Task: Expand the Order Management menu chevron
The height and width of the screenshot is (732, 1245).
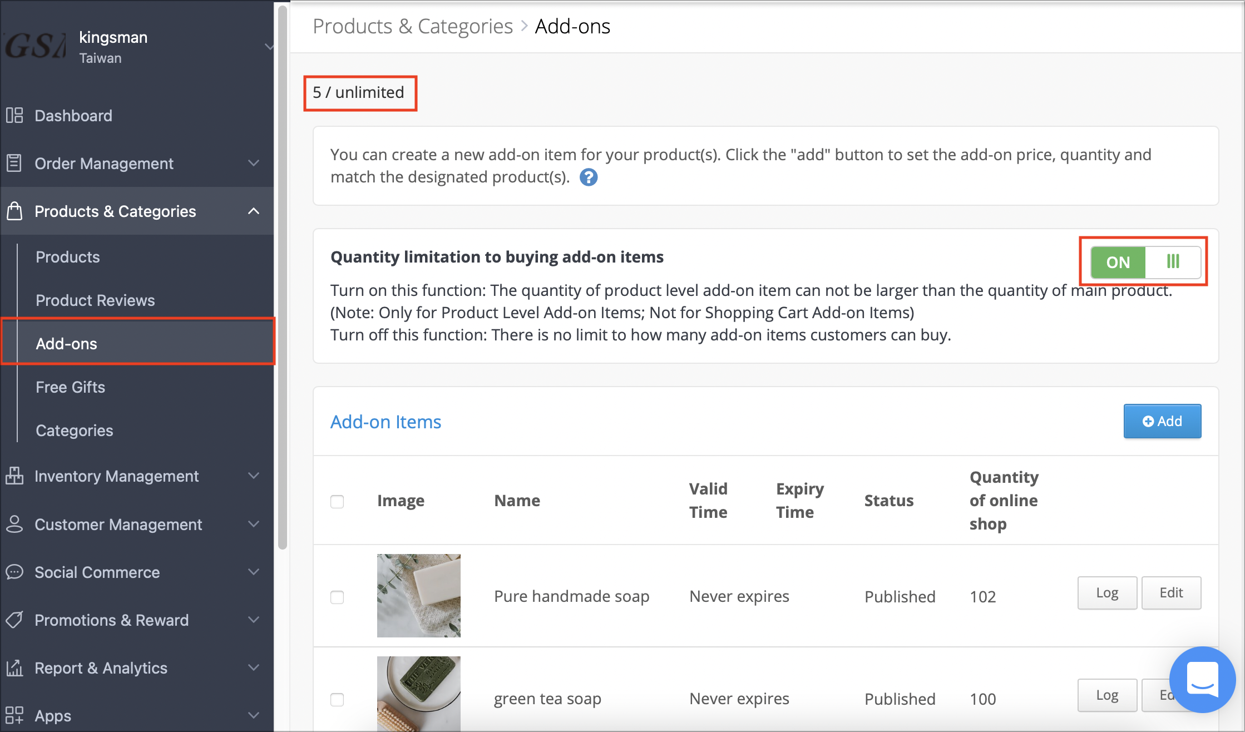Action: coord(254,163)
